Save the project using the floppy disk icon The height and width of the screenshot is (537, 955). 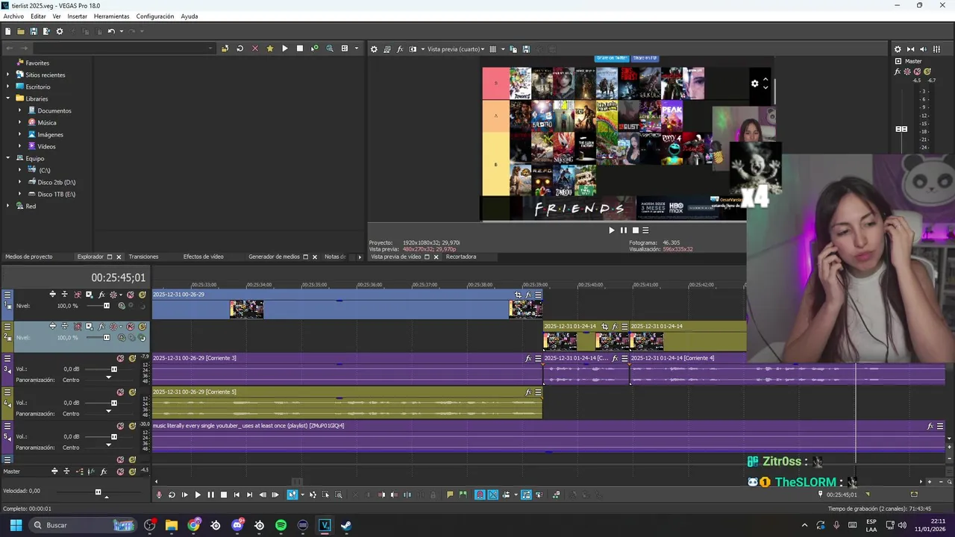click(34, 31)
